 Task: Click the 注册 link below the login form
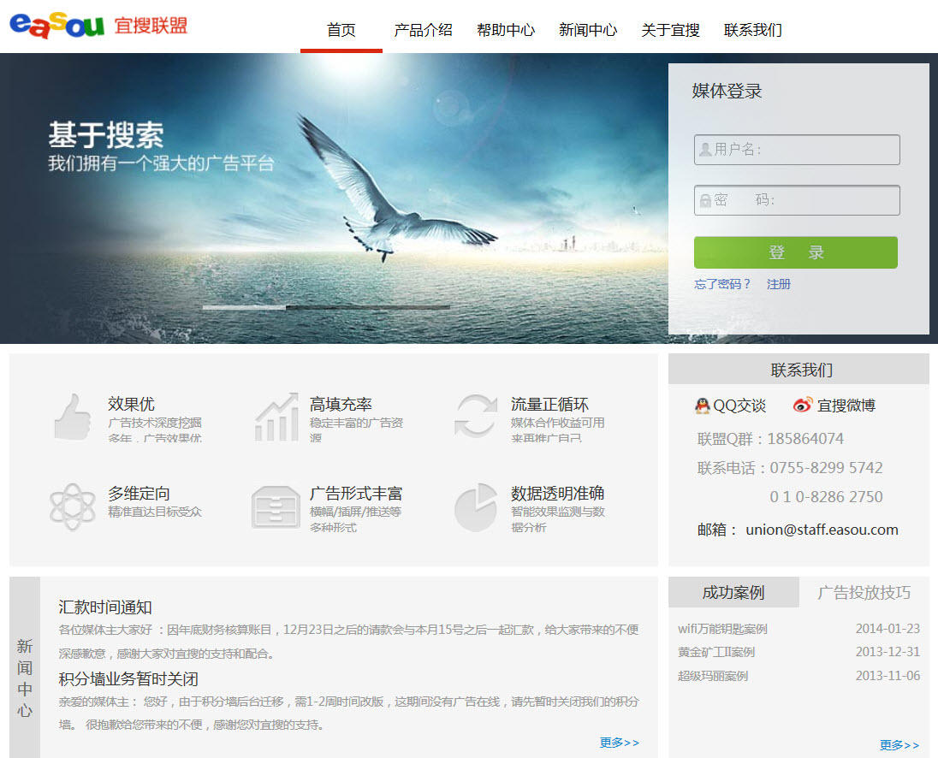click(x=778, y=284)
